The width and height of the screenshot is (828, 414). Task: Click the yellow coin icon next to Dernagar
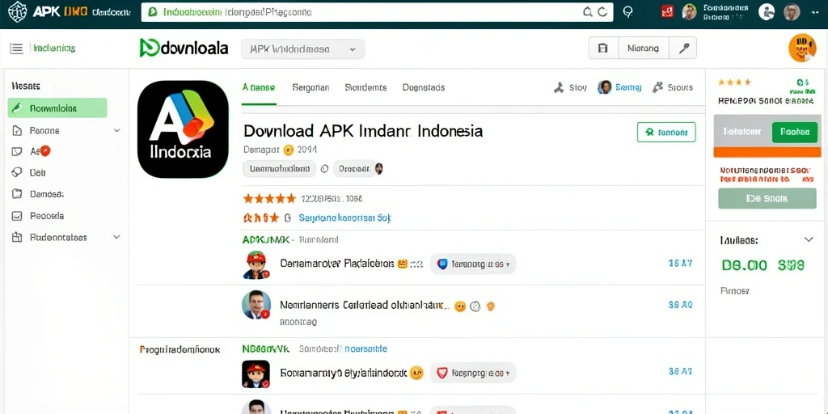(x=289, y=150)
